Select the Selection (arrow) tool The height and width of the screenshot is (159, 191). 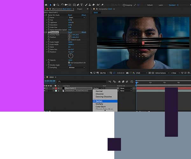point(50,5)
